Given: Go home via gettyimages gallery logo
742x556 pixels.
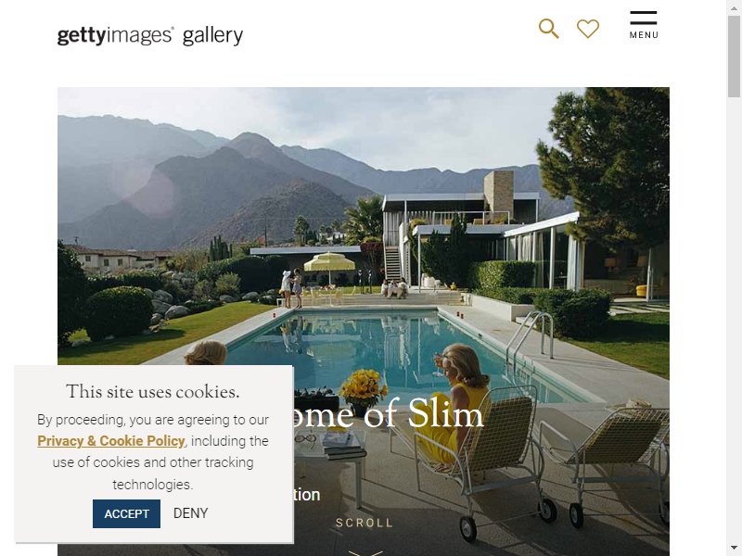Looking at the screenshot, I should point(150,36).
